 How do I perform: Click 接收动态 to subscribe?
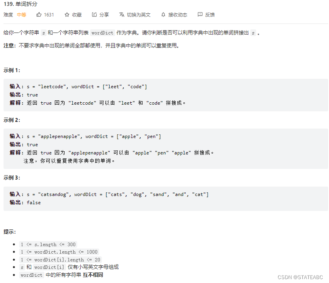coord(177,15)
